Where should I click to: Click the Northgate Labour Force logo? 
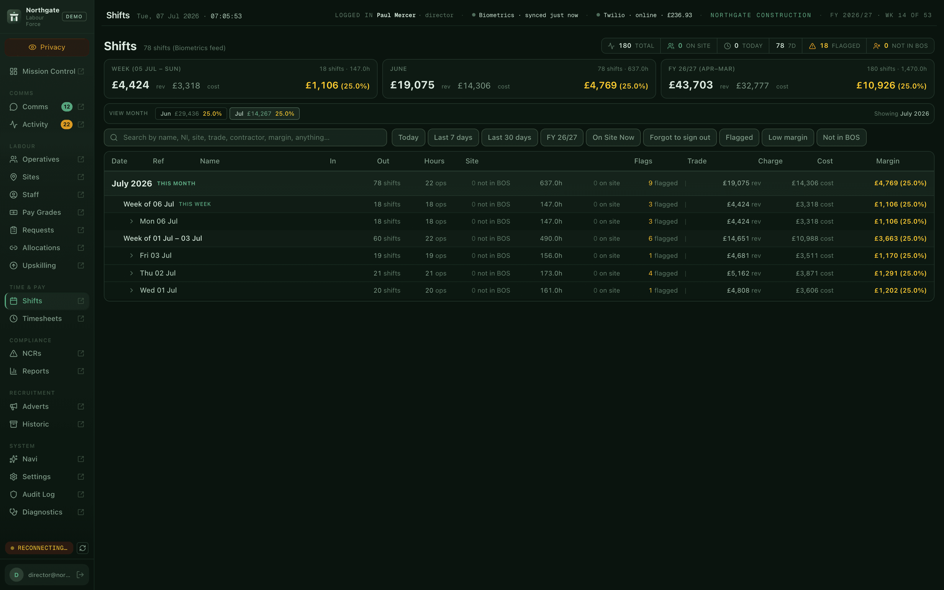pos(14,17)
